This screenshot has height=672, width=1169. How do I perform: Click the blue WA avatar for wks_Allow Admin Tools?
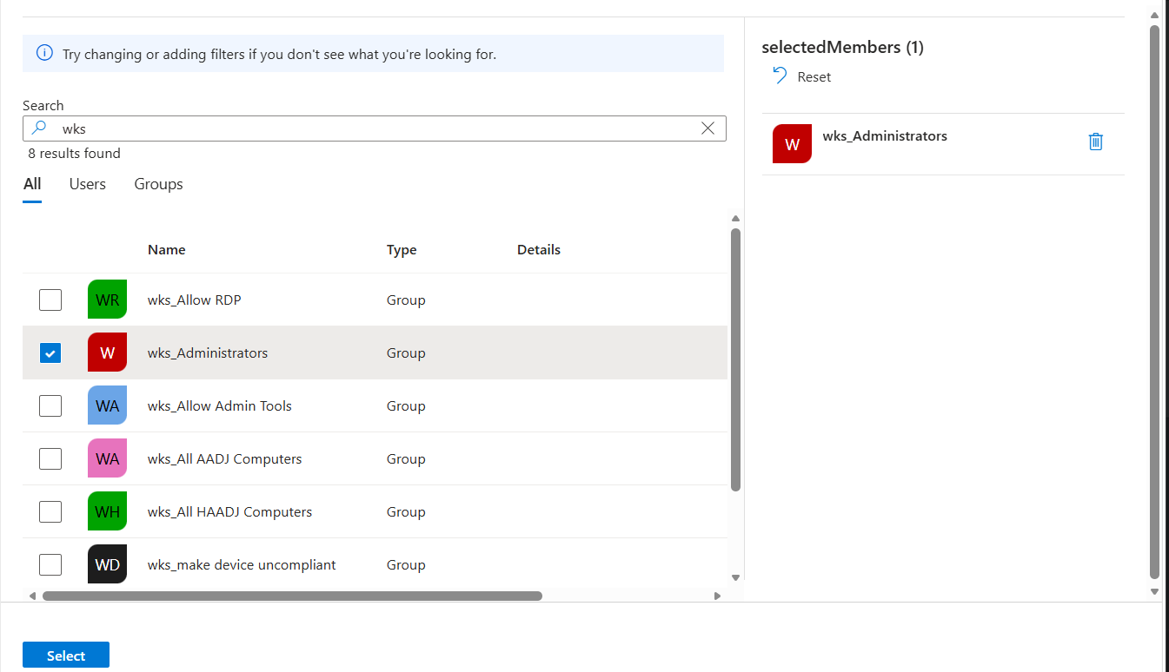click(x=107, y=405)
